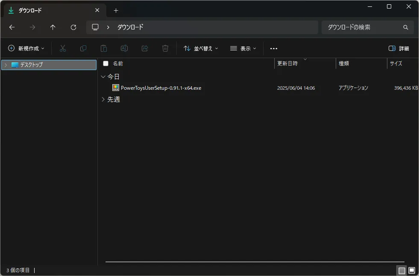Collapse the 今日 group
419x276 pixels.
pyautogui.click(x=103, y=76)
